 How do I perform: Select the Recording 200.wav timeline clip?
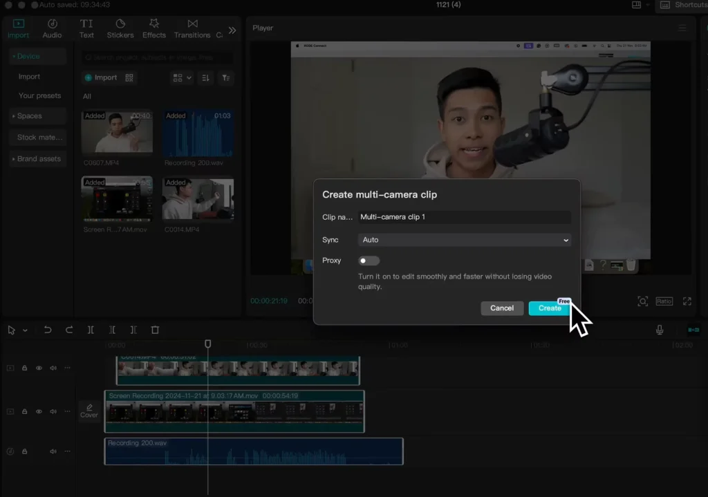[x=254, y=451]
